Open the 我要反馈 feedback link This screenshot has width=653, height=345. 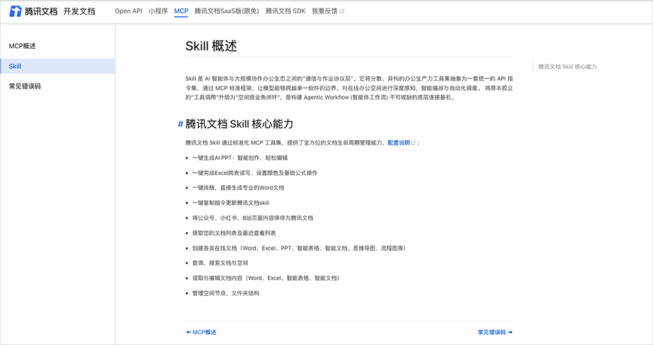click(325, 11)
